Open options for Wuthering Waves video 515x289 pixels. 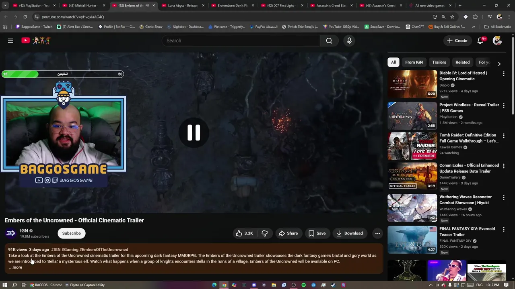[x=503, y=198]
